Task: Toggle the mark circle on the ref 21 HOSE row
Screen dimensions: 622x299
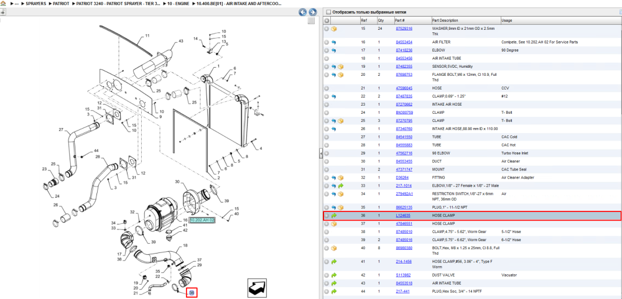Action: [327, 88]
